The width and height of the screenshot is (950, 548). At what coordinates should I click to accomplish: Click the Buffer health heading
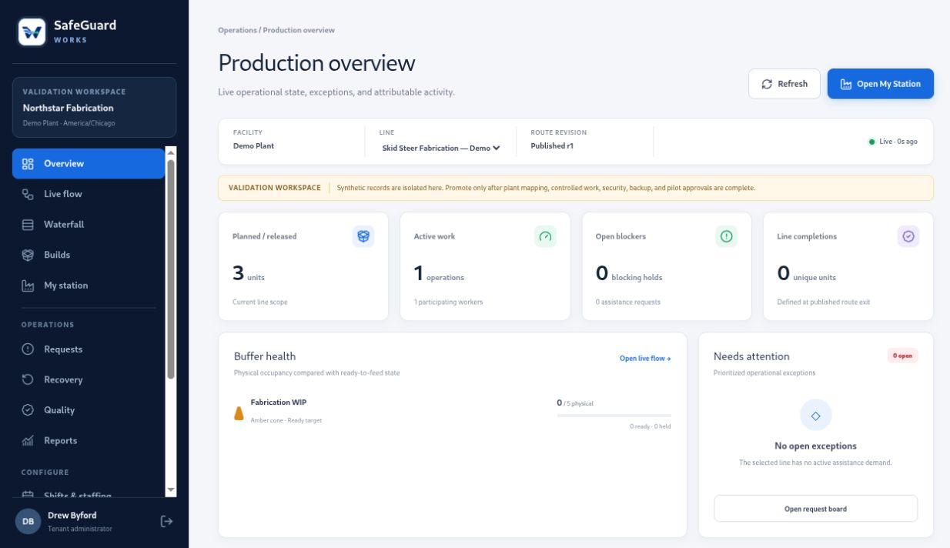[x=265, y=356]
